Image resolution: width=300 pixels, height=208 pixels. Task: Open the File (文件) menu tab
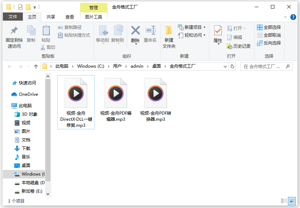[x=13, y=17]
